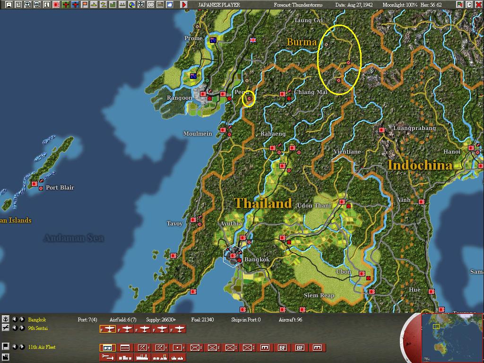The width and height of the screenshot is (484, 363).
Task: Select next base arrow next to Bangkok
Action: [22, 320]
